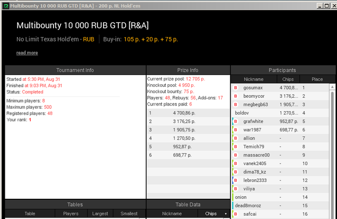Click participants scrollbar up arrow
Screen dimensions: 337x219
click(x=332, y=87)
